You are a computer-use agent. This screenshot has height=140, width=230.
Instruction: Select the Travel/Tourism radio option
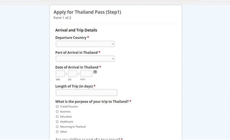pyautogui.click(x=57, y=106)
